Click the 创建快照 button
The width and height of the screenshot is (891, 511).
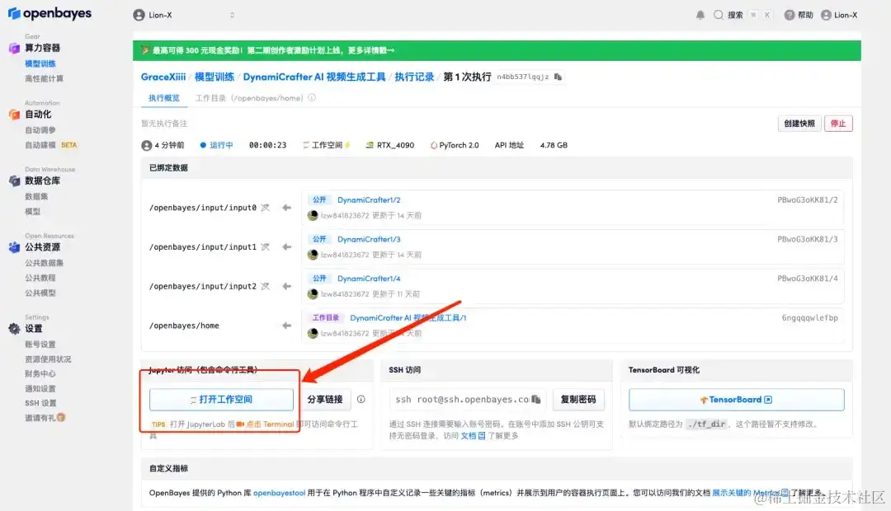point(799,124)
